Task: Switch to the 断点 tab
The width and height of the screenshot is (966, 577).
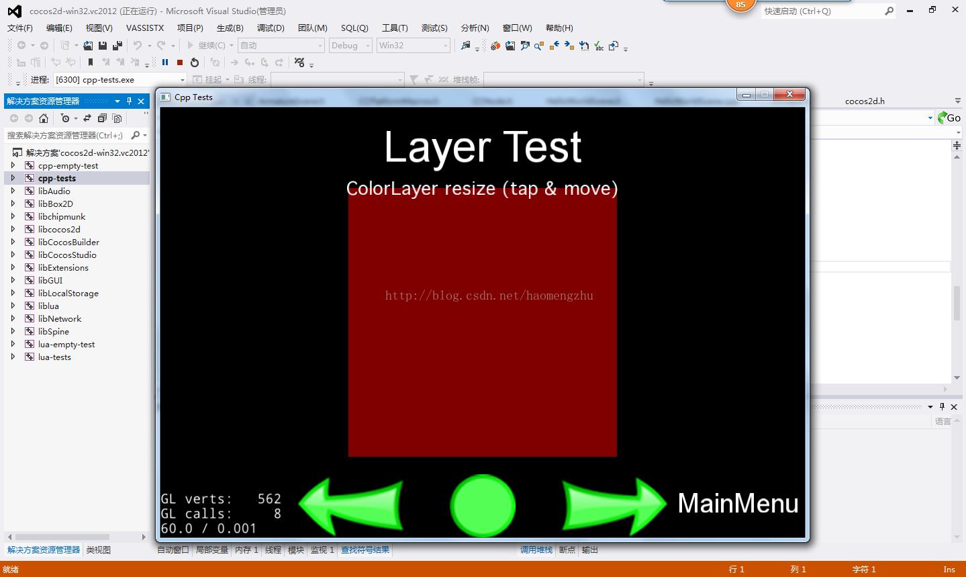Action: point(567,549)
